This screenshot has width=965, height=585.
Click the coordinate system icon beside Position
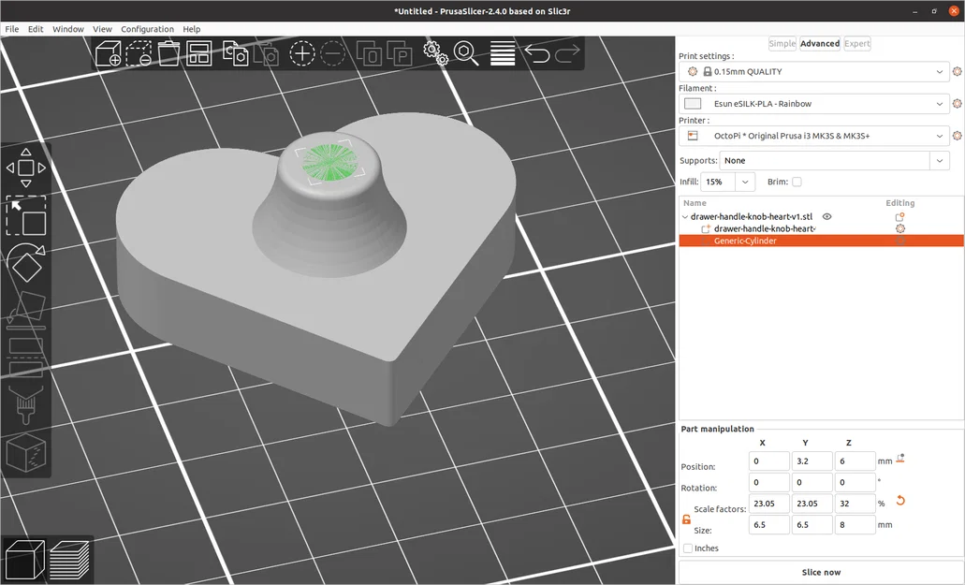tap(900, 459)
